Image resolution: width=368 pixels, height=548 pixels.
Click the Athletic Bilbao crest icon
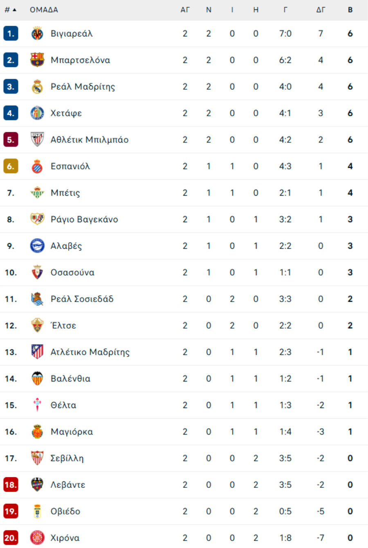tap(37, 140)
